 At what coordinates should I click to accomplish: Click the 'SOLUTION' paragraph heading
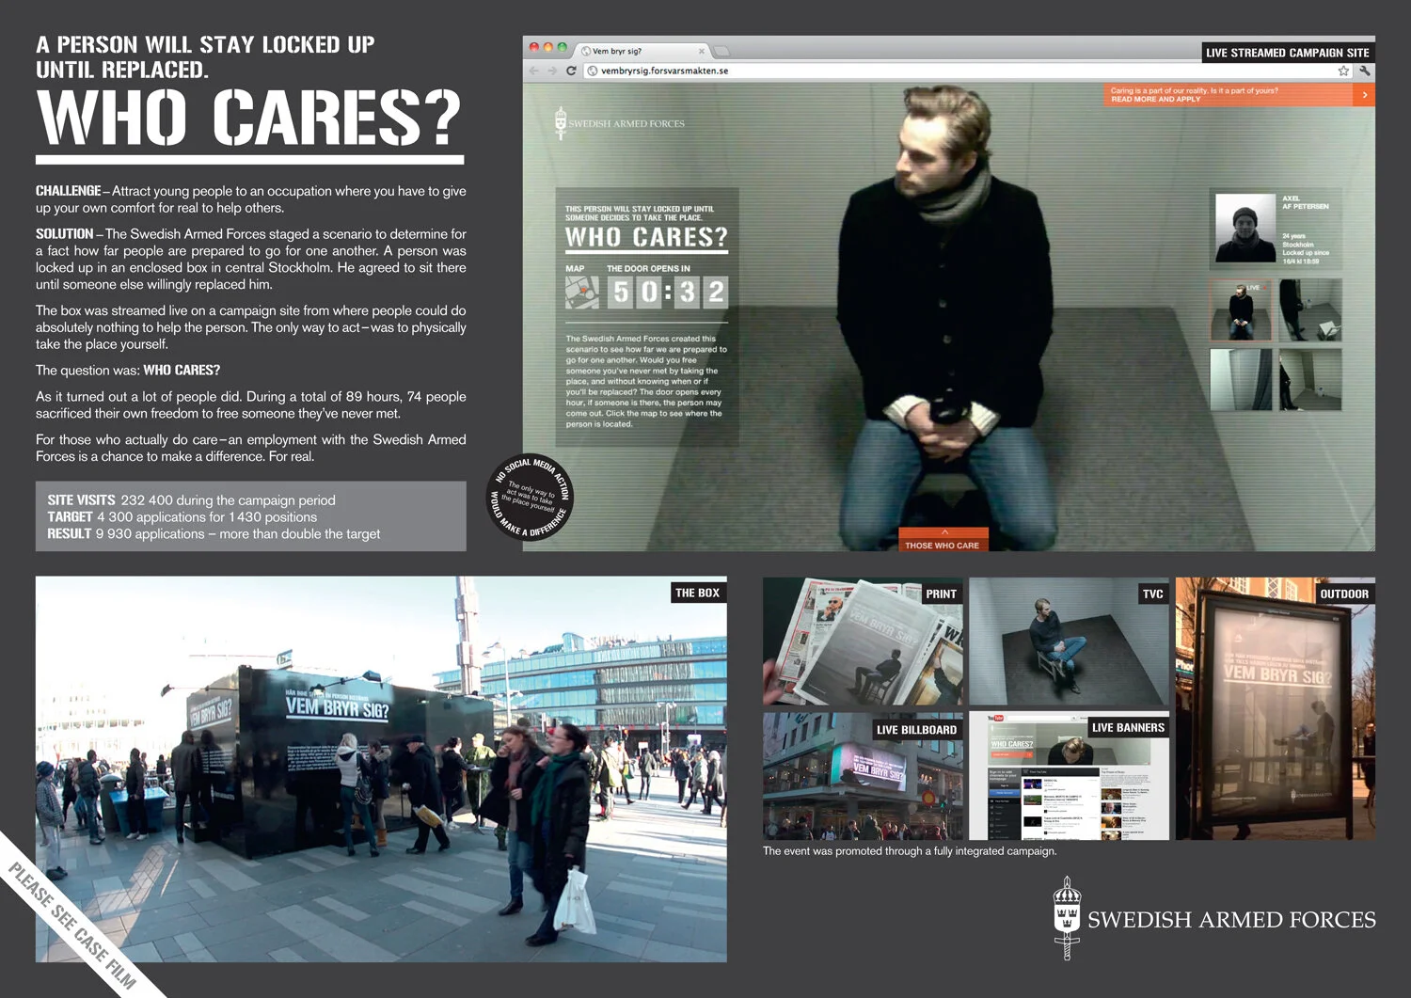tap(65, 233)
